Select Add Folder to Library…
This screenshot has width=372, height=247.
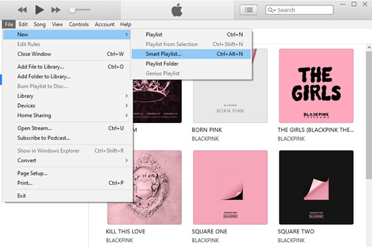[67, 76]
